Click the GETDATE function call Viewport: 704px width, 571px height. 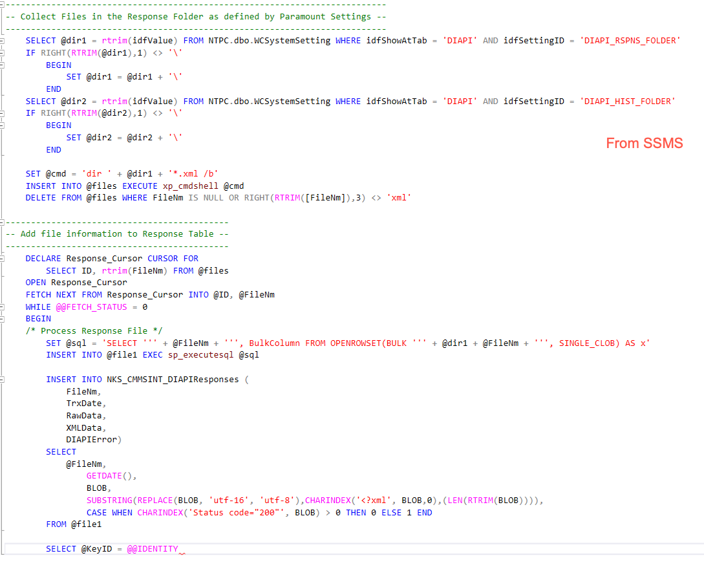tap(104, 476)
